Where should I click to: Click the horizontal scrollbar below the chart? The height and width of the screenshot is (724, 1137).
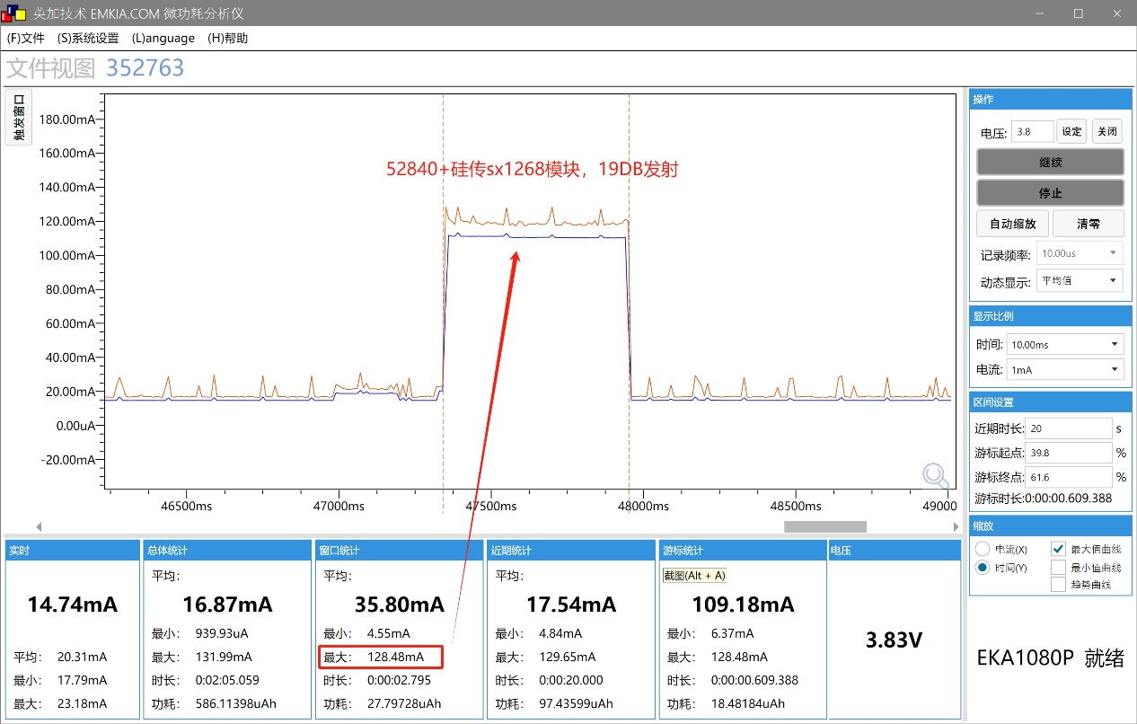[824, 525]
